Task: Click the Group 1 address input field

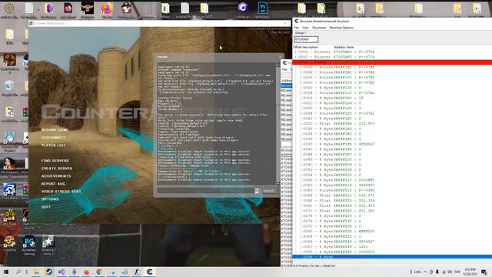Action: coord(306,39)
